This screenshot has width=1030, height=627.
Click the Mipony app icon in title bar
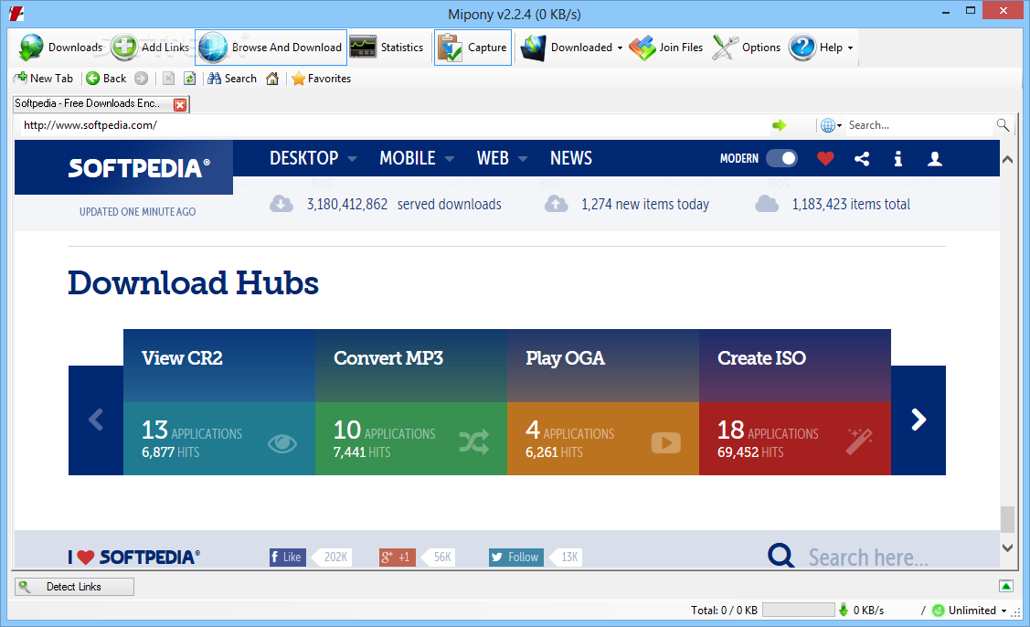[x=16, y=13]
